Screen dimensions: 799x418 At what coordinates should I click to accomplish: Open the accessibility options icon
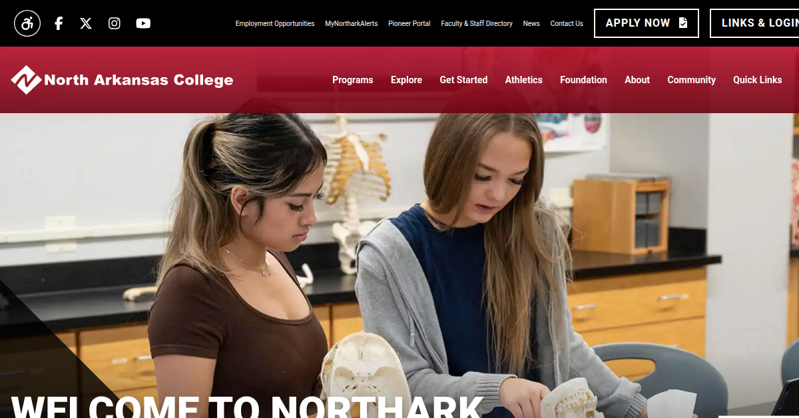tap(27, 23)
